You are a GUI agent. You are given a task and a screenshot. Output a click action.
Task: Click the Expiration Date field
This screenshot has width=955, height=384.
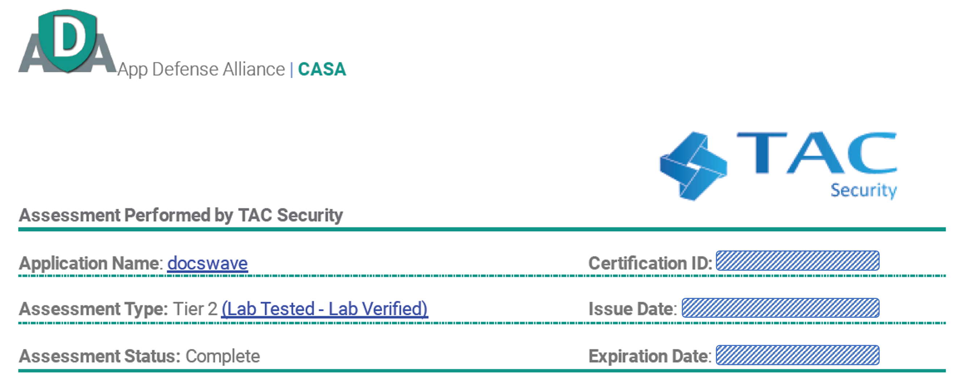pyautogui.click(x=797, y=355)
